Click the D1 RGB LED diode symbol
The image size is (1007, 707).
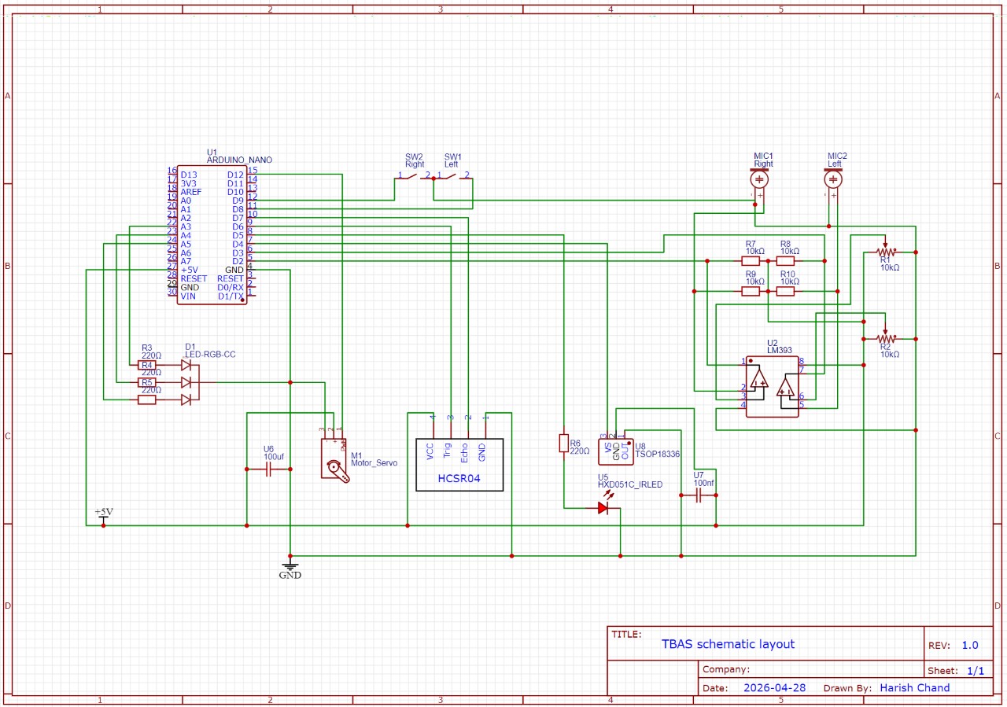189,382
